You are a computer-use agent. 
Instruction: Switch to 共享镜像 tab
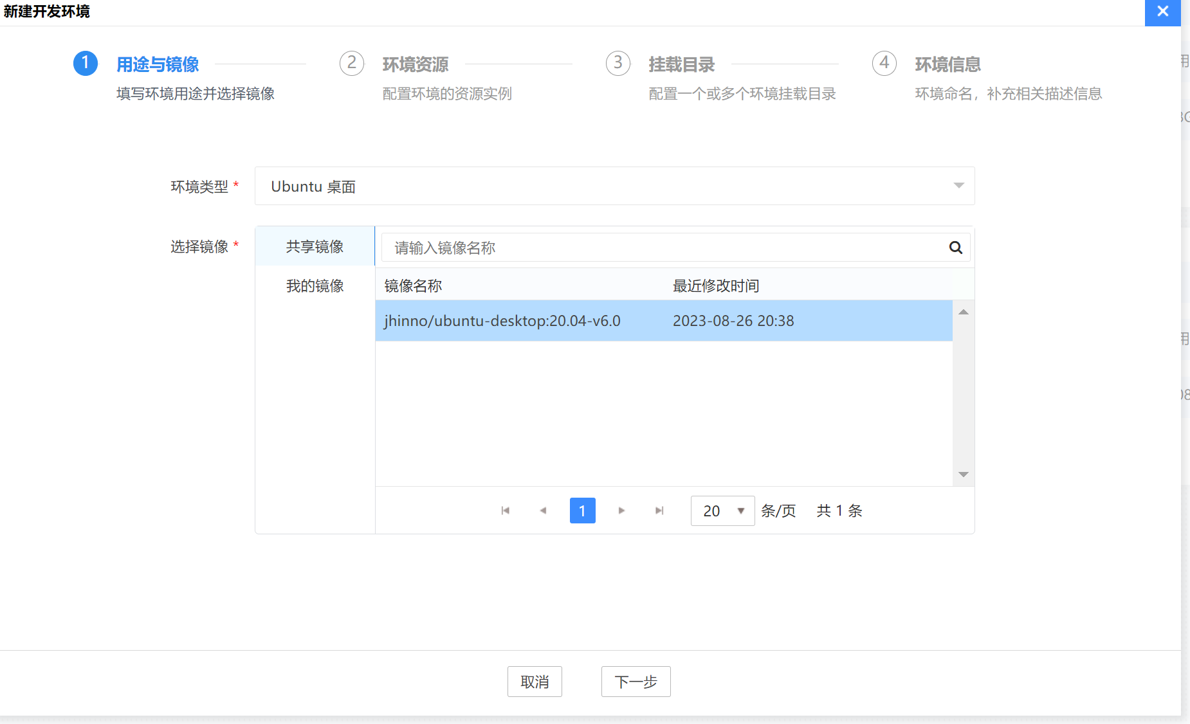click(x=315, y=246)
